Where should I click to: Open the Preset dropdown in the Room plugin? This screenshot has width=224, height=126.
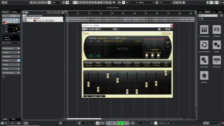[x=131, y=38]
